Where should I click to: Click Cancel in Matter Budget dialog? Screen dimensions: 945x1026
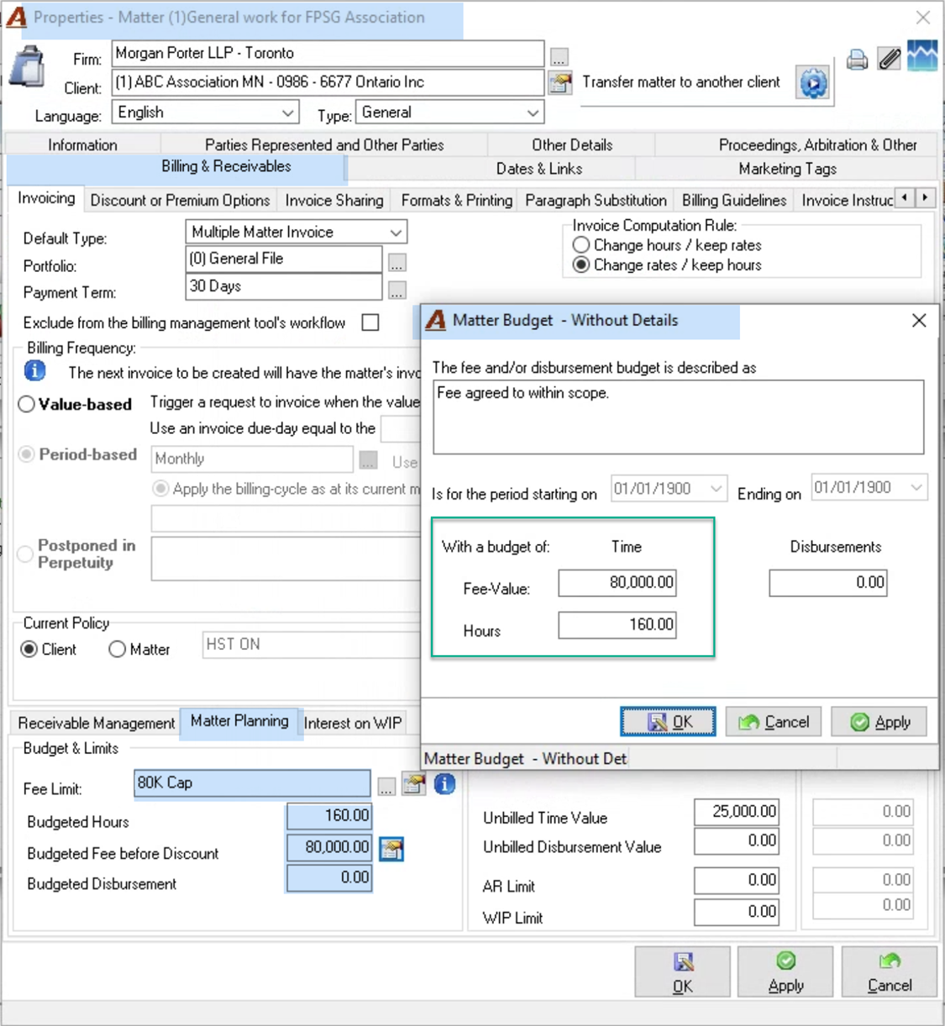(773, 722)
